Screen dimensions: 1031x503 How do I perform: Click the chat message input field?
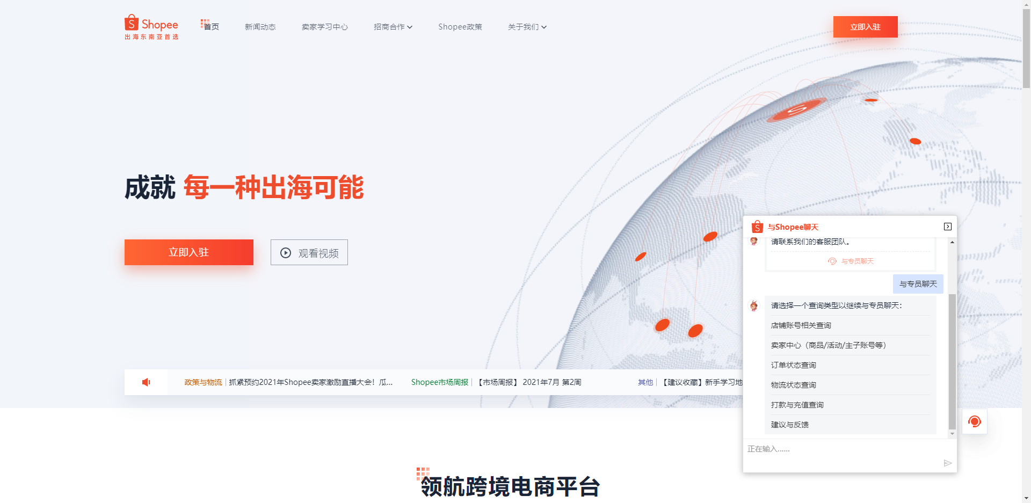coord(843,449)
